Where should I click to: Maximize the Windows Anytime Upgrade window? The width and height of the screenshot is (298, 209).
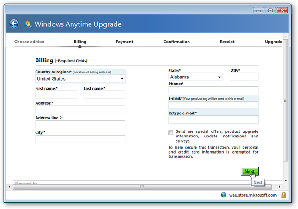[270, 10]
